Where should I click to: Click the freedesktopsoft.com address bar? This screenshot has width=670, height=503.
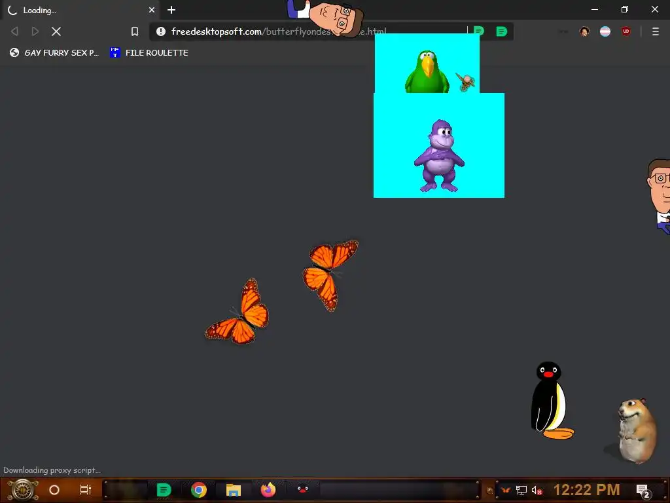coord(331,31)
